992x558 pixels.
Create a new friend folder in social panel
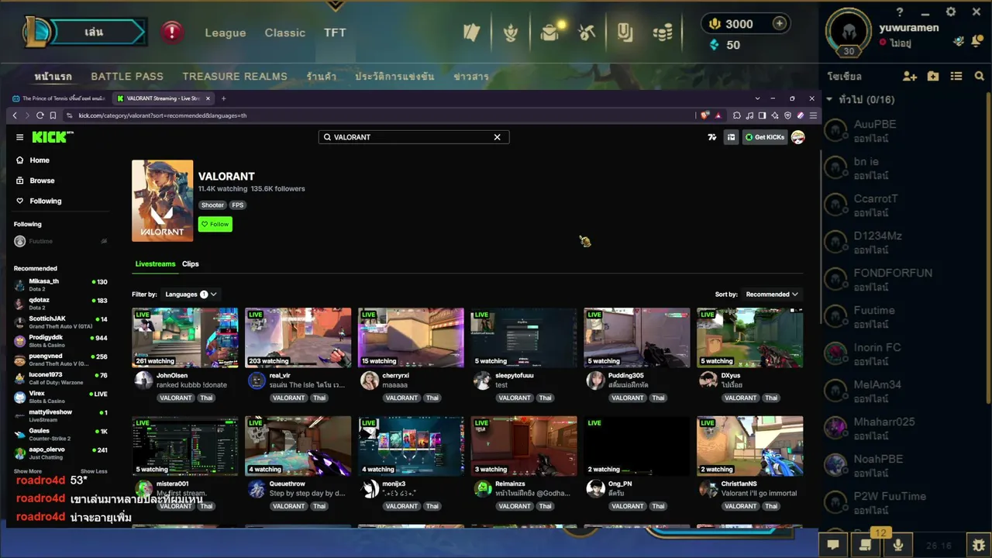(933, 76)
